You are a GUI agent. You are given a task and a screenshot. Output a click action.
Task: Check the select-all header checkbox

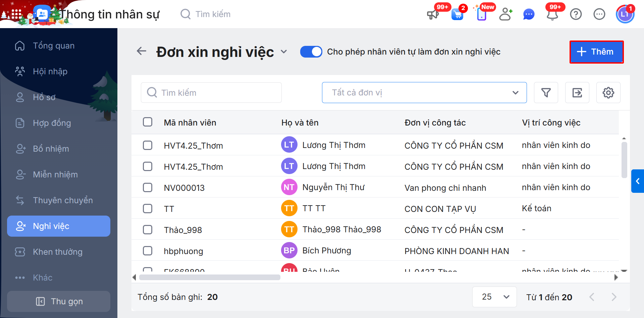[148, 122]
